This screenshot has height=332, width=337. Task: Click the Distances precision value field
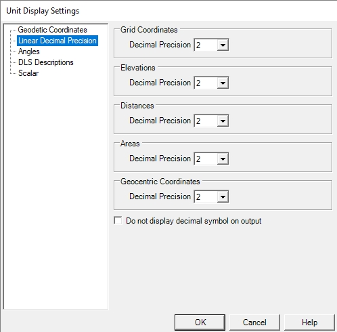click(x=206, y=121)
